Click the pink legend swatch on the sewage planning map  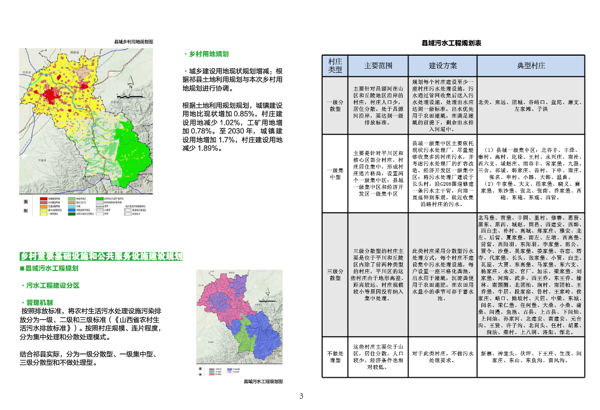tap(212, 375)
